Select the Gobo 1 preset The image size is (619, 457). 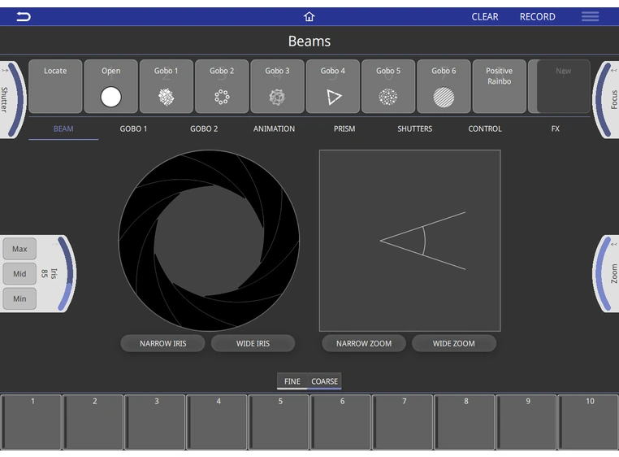click(166, 86)
